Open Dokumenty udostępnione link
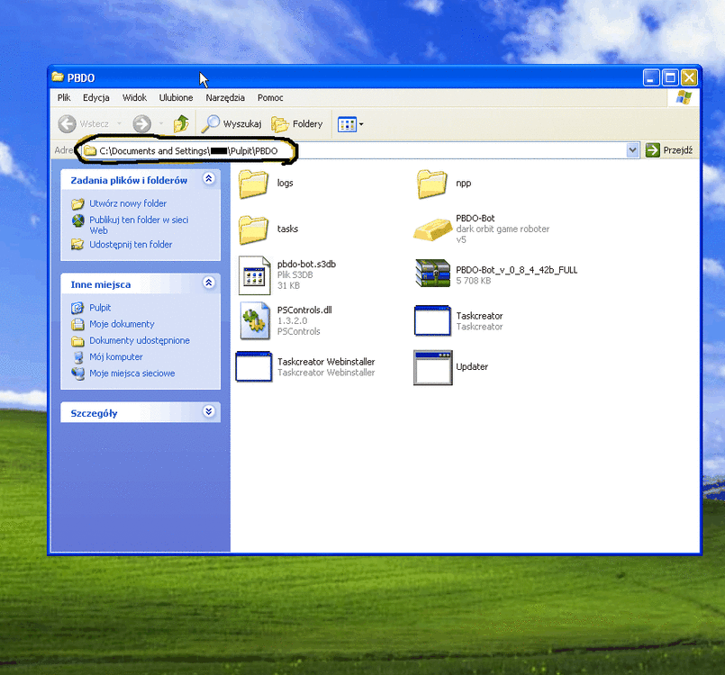The width and height of the screenshot is (725, 675). point(140,340)
